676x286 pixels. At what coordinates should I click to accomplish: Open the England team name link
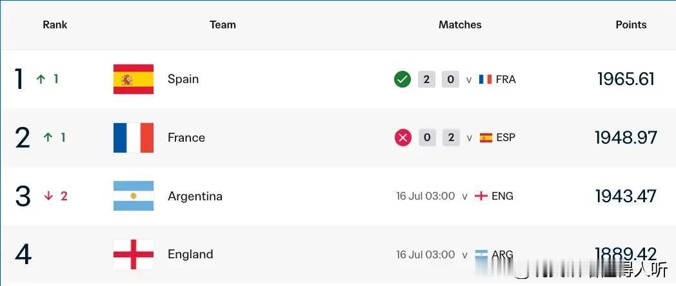pos(190,254)
